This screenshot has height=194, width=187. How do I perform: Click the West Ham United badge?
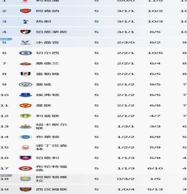(x=26, y=189)
